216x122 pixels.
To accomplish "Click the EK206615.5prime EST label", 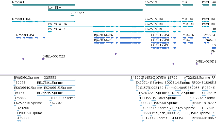I will pos(58,88).
